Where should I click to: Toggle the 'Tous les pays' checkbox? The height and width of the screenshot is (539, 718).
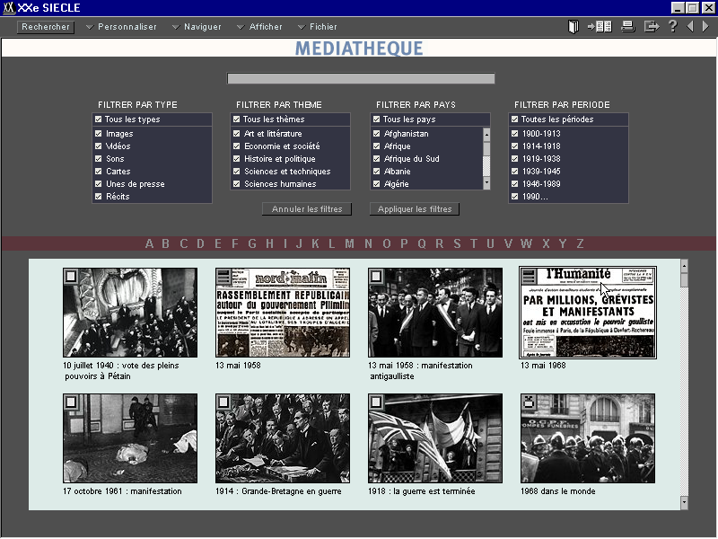(377, 119)
